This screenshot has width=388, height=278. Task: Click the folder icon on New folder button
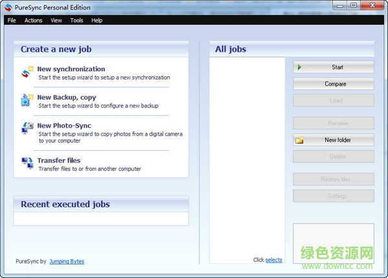point(299,140)
